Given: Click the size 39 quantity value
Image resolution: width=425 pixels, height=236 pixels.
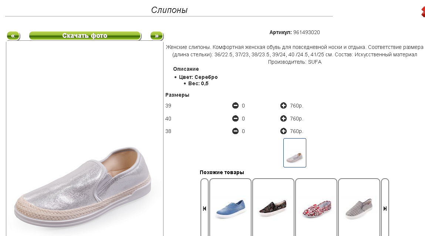Looking at the screenshot, I should pos(243,106).
